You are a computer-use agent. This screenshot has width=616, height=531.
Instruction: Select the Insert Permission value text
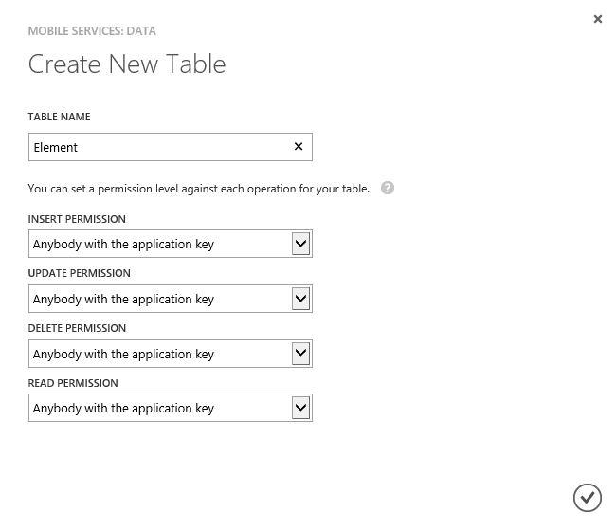pos(124,245)
